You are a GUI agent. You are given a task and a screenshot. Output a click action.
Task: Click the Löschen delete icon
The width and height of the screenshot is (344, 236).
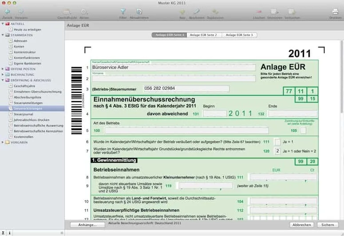coord(259,12)
